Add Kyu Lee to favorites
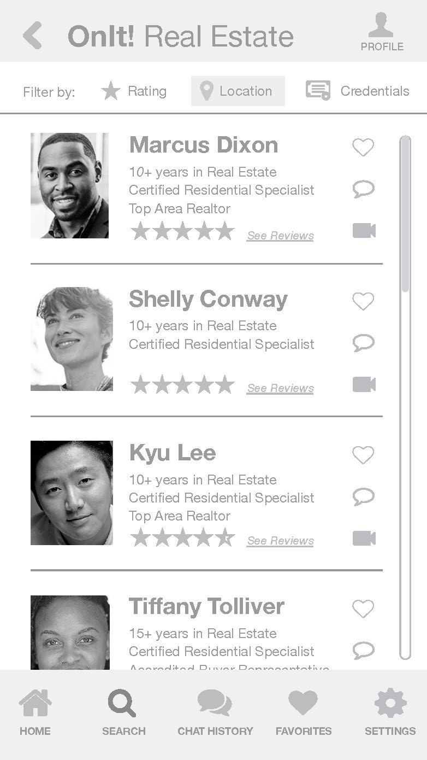This screenshot has width=427, height=760. click(363, 455)
